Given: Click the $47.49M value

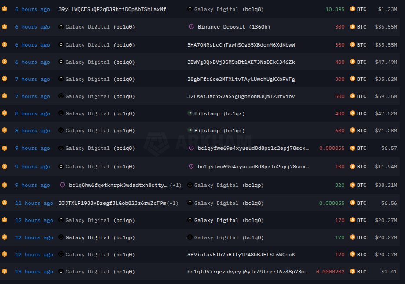Looking at the screenshot, I should tap(386, 62).
